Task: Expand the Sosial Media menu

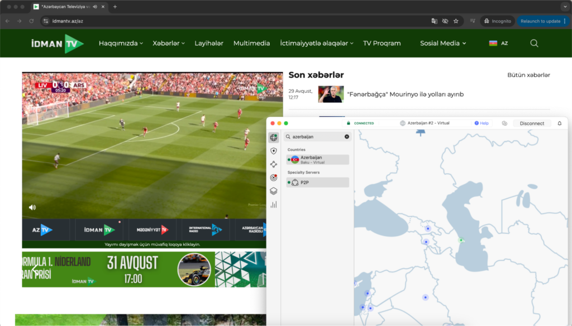Action: coord(443,44)
